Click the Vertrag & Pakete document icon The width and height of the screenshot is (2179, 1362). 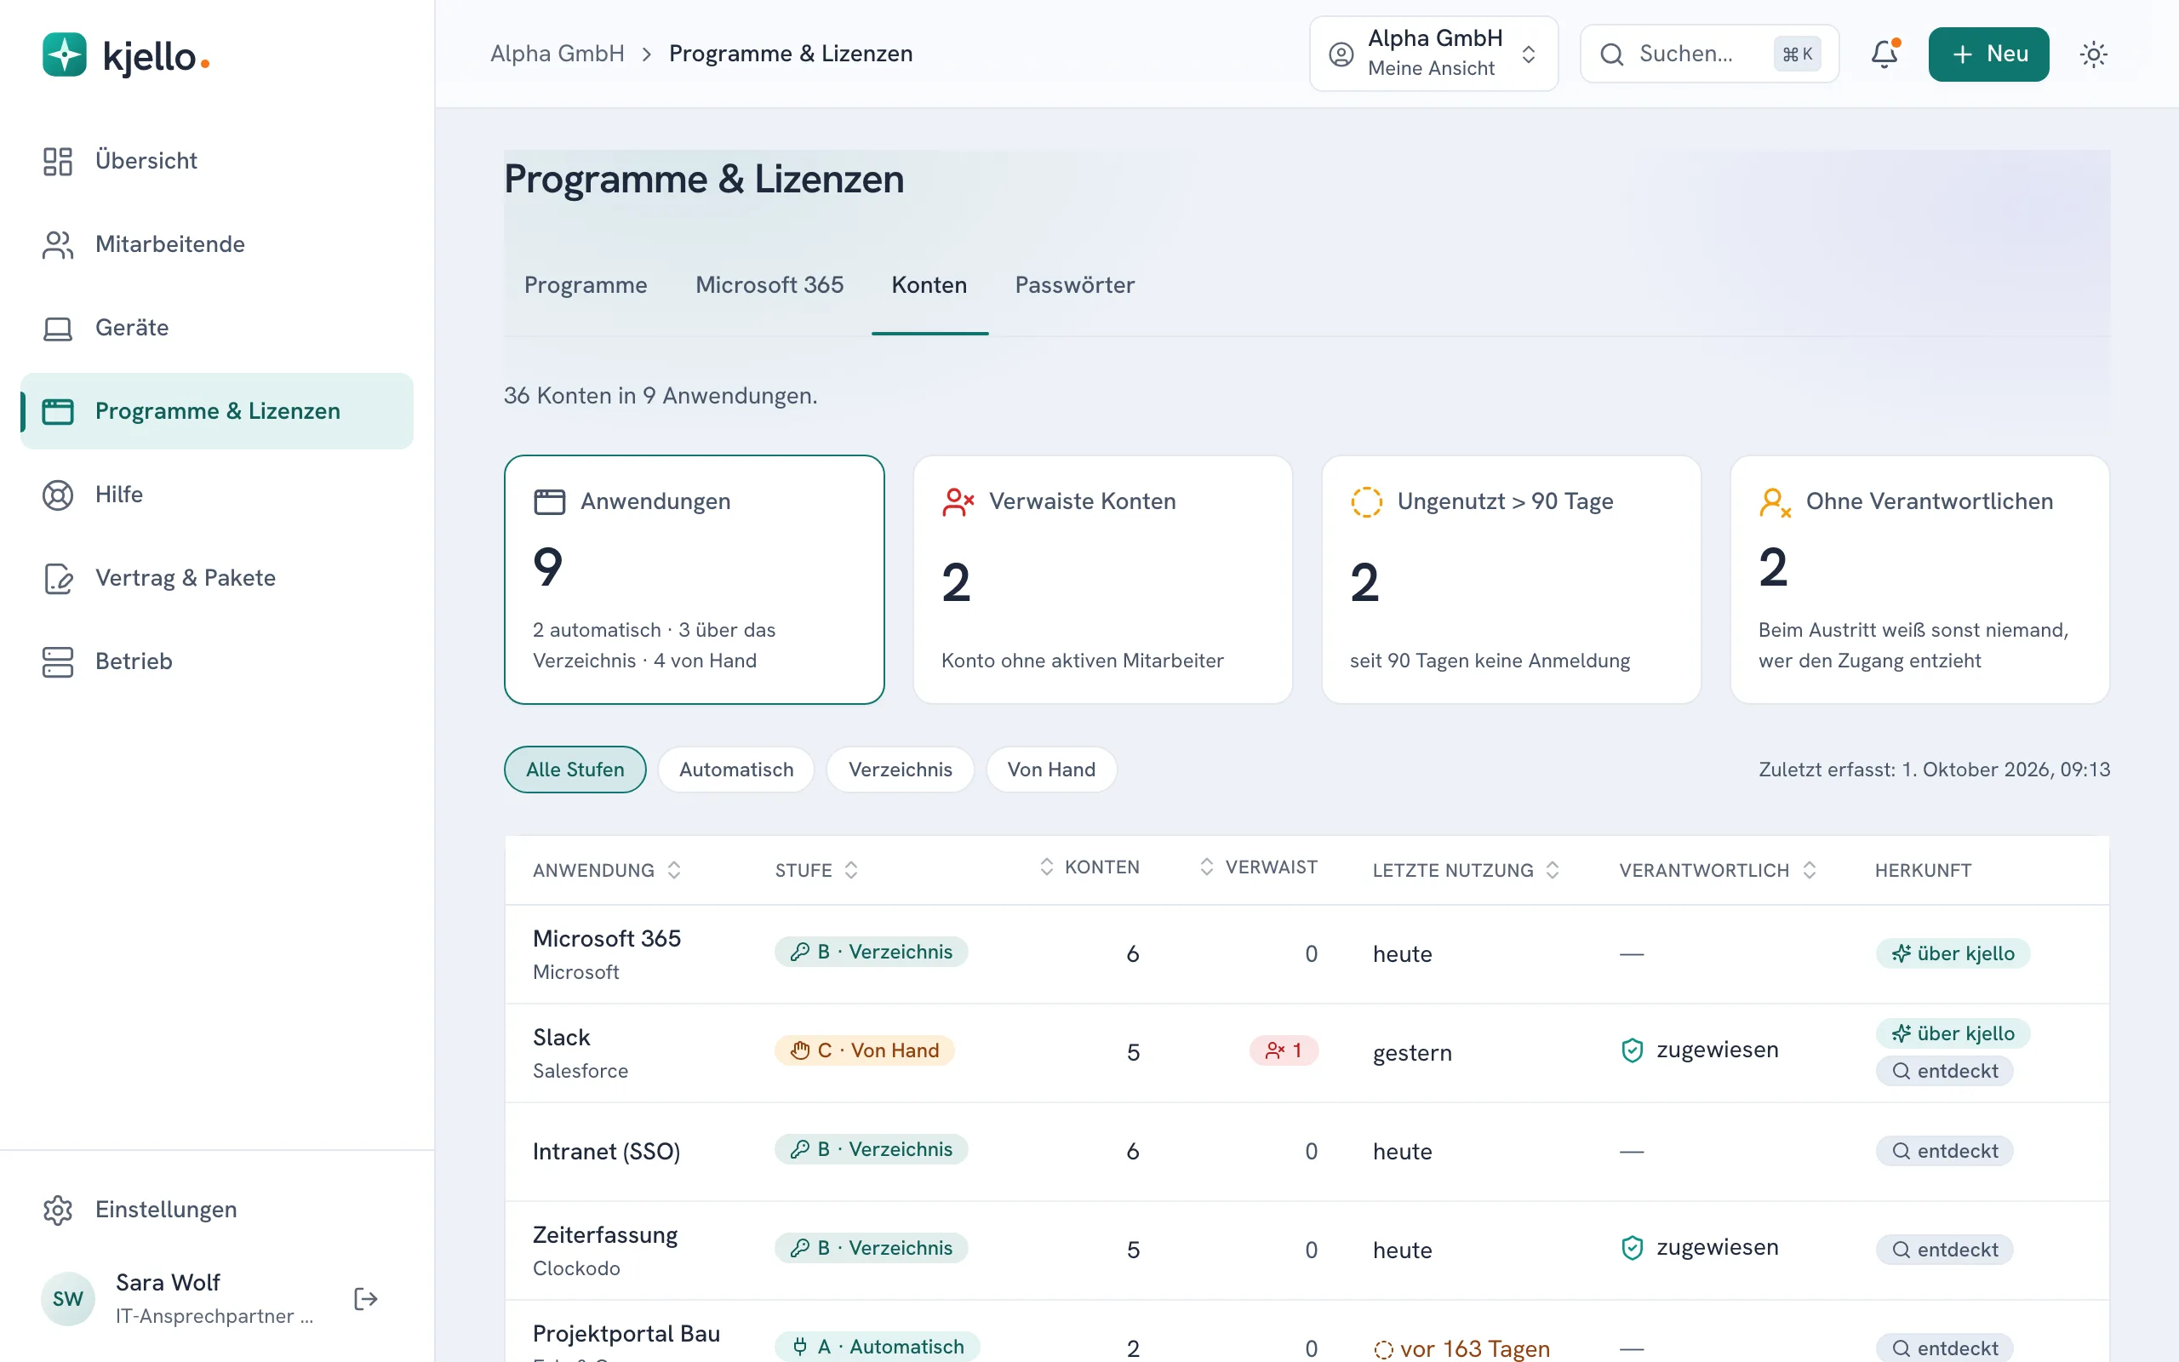click(58, 578)
